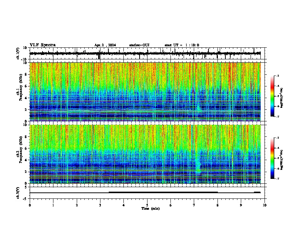Click the '-7' label on ch.2 color scale
This screenshot has height=230, width=298.
tap(277, 179)
